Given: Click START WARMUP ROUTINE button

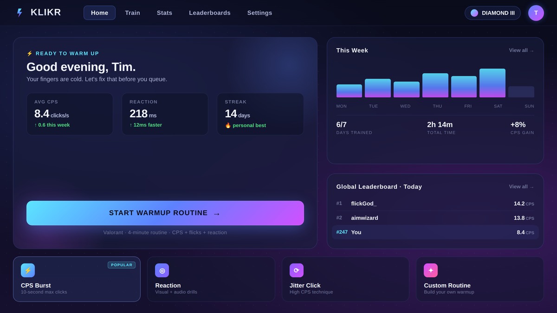Looking at the screenshot, I should [165, 213].
